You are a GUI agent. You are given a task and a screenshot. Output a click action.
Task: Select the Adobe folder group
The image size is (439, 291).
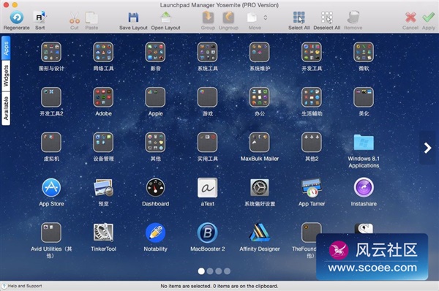103,97
